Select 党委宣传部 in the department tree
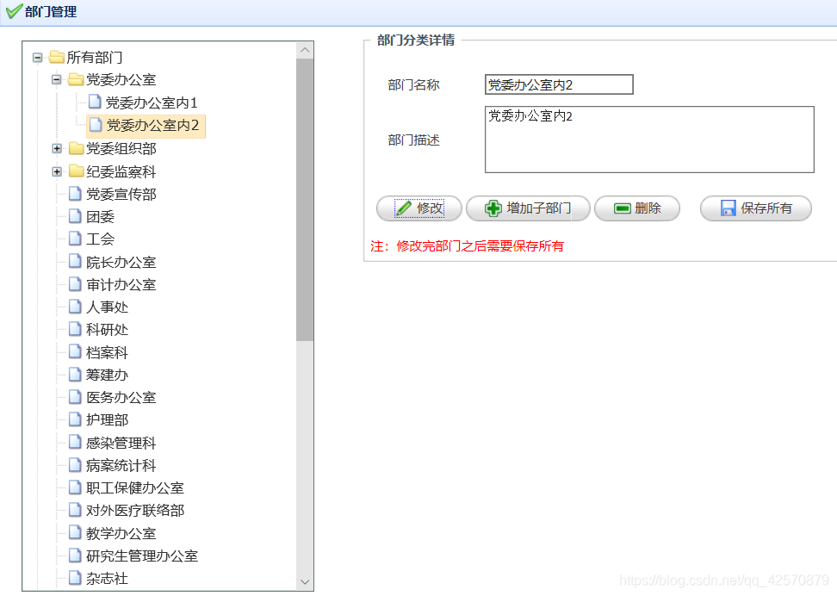Screen dimensions: 837x596 pyautogui.click(x=121, y=194)
